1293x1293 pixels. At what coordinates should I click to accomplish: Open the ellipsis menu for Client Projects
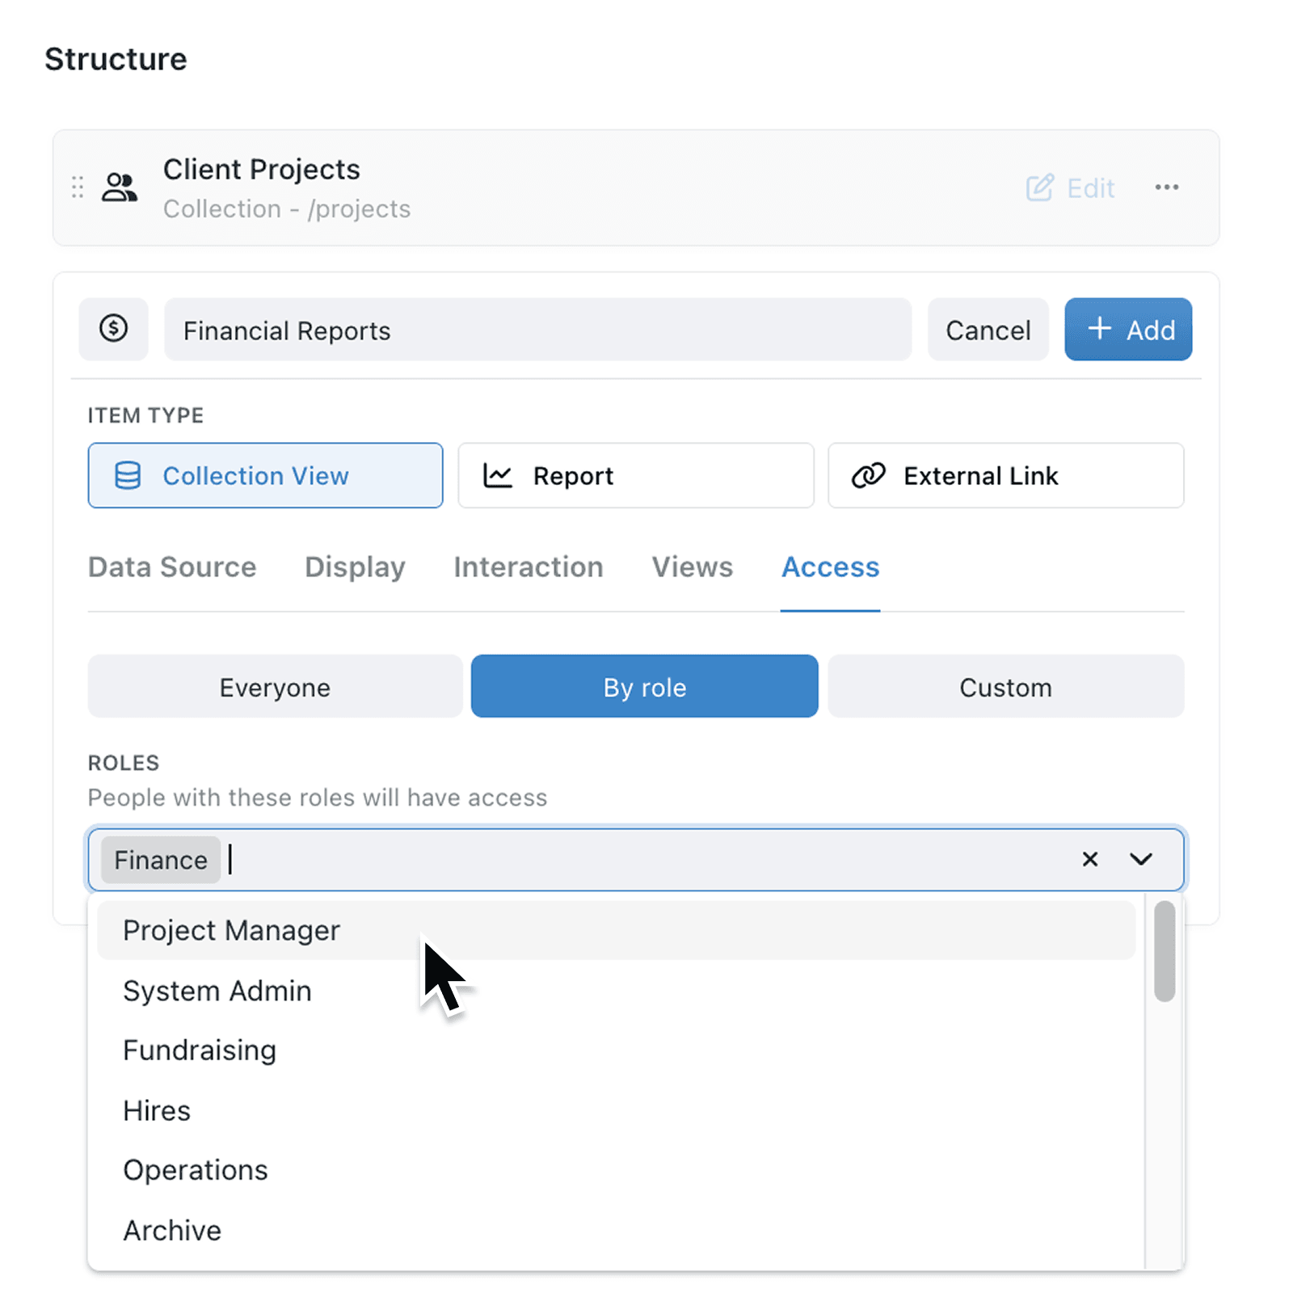click(1166, 187)
